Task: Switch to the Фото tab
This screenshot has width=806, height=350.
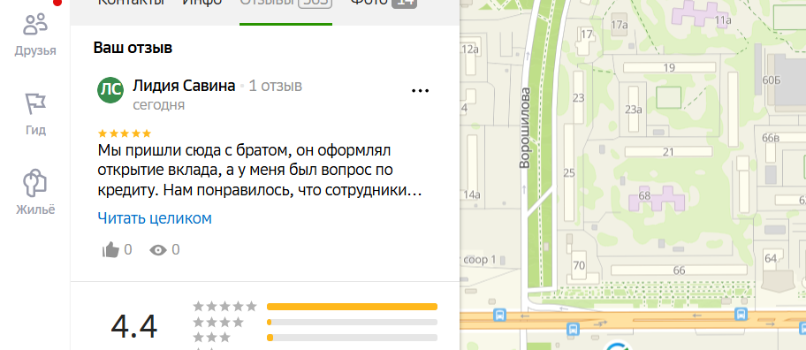Action: 384,4
